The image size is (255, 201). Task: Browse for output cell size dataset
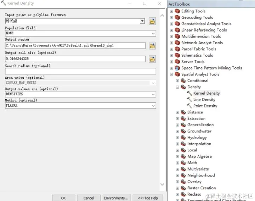(152, 59)
